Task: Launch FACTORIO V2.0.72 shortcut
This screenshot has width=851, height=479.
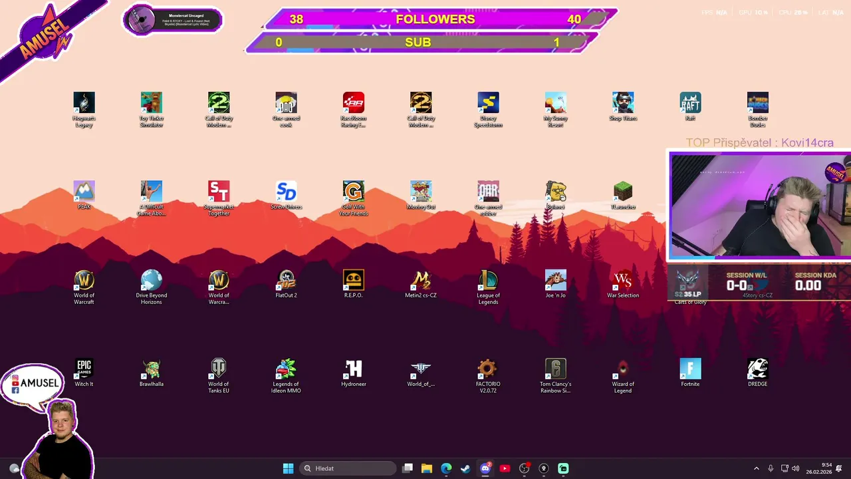Action: tap(488, 376)
